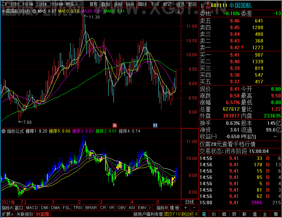Expand the 更多 > timeframe list
This screenshot has height=218, width=282.
72,4
